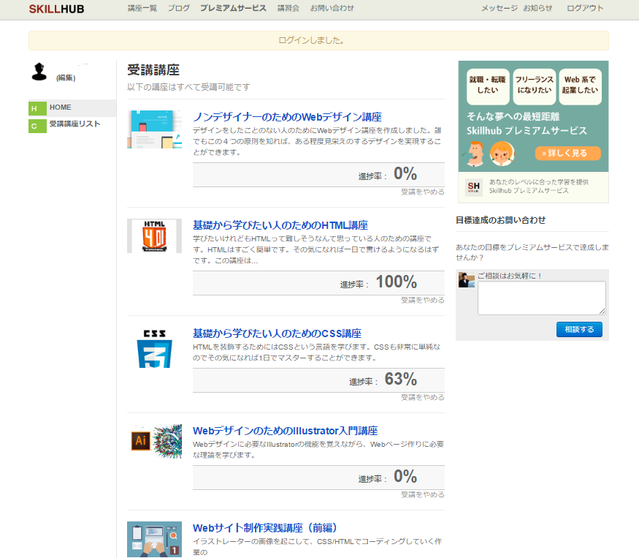Click the 相談する button
Image resolution: width=639 pixels, height=558 pixels.
[x=579, y=329]
